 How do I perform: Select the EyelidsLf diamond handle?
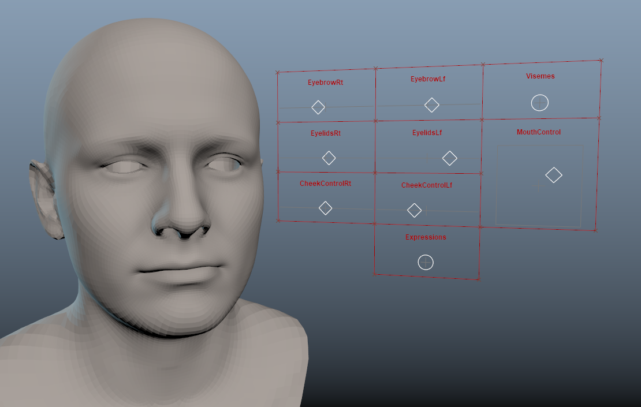click(x=450, y=158)
